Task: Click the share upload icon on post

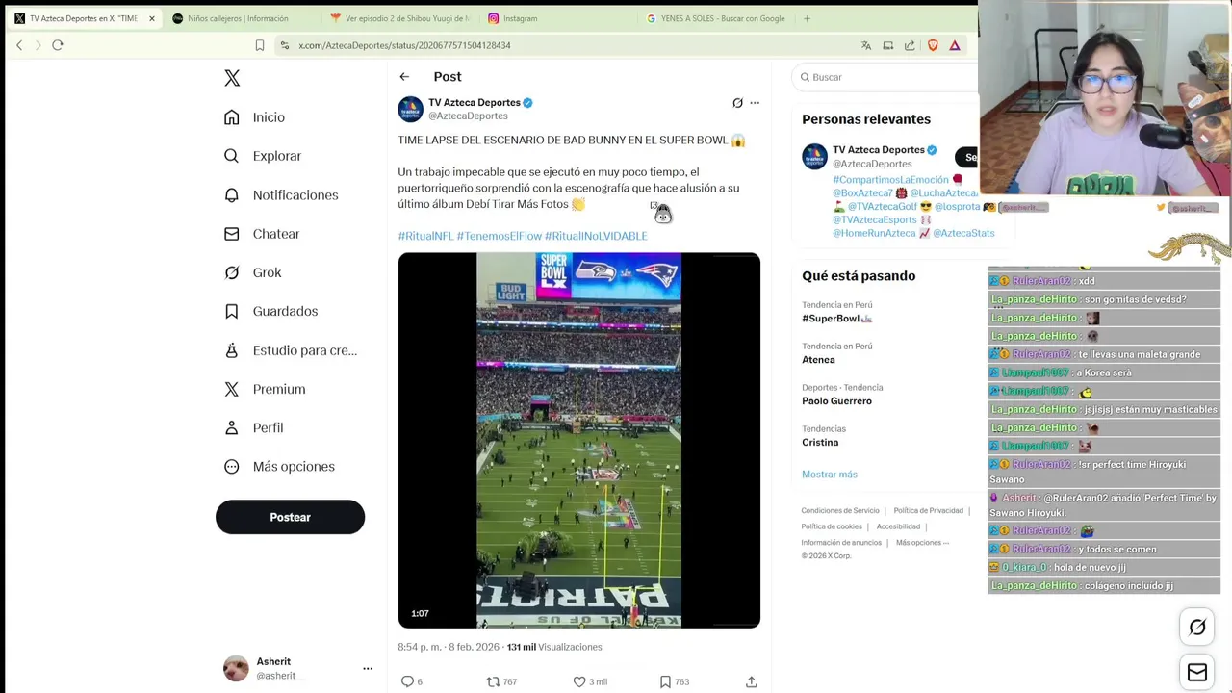Action: (x=751, y=681)
